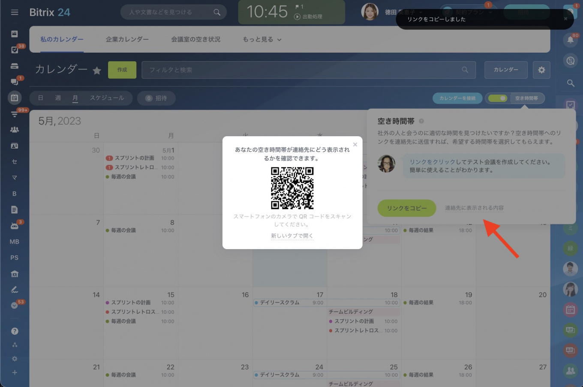
Task: Open the カレンダー dropdown button
Action: pos(506,70)
